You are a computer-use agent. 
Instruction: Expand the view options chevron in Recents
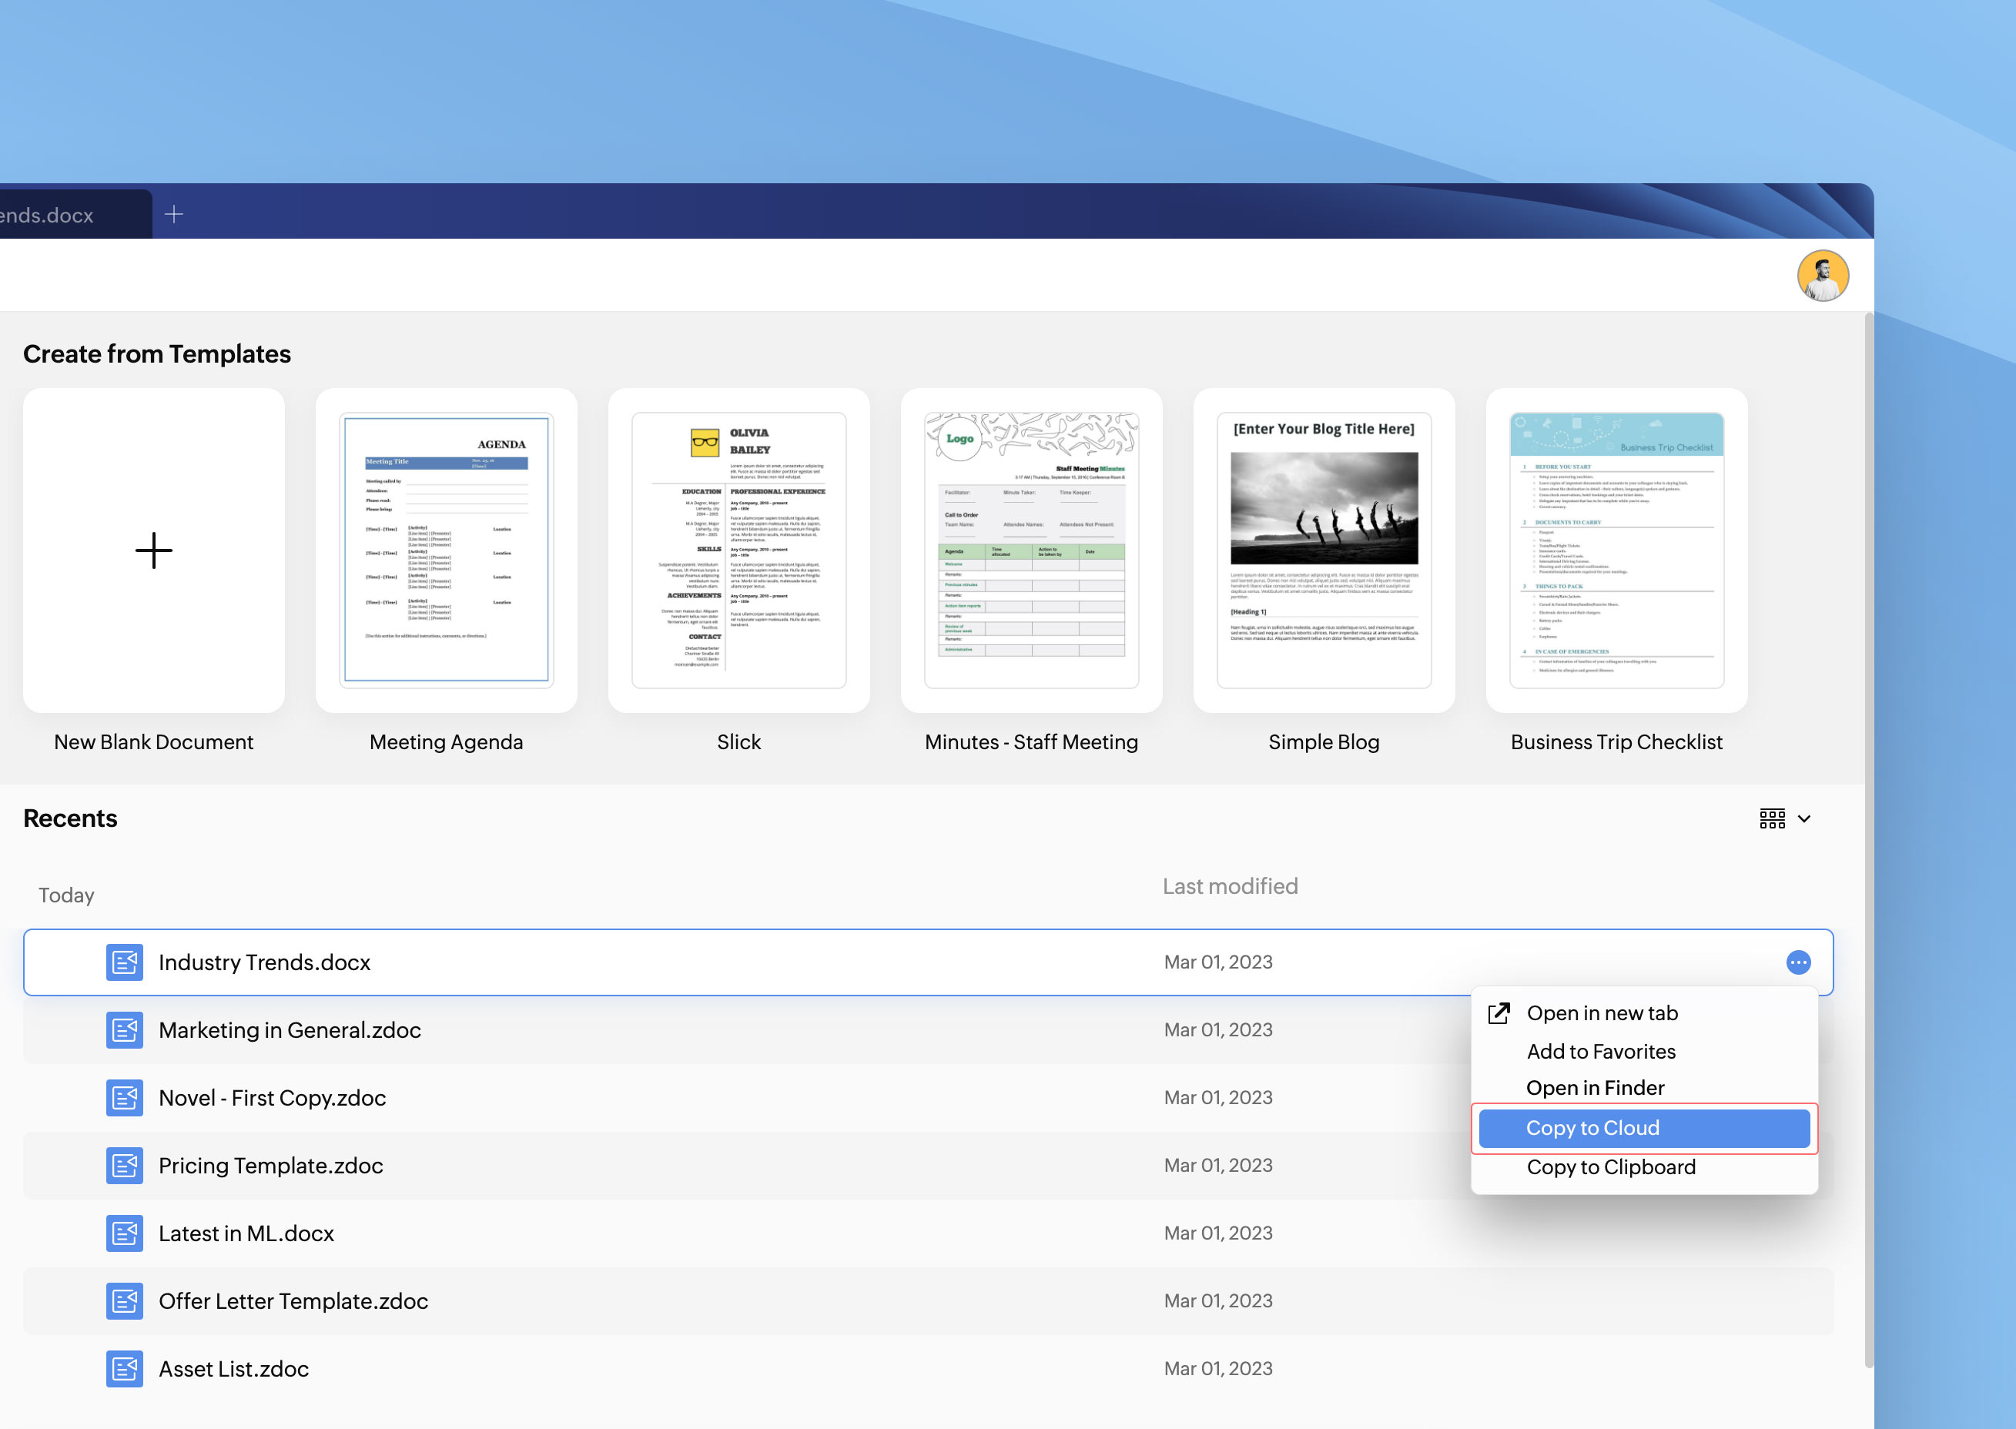[1804, 818]
